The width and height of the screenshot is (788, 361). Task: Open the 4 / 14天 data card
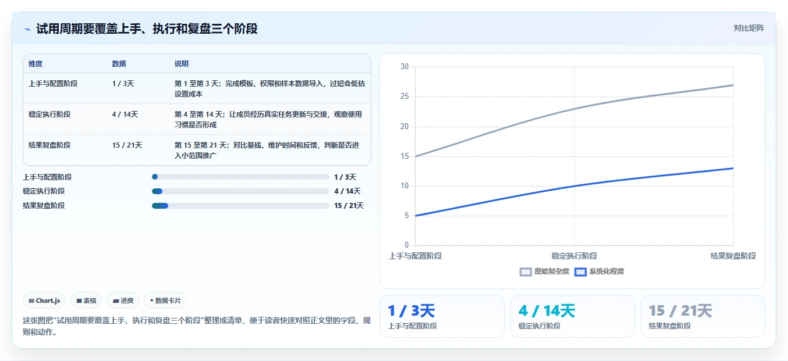pos(573,316)
